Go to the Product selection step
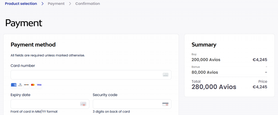Viewport: 278px width, 115px height. (21, 4)
